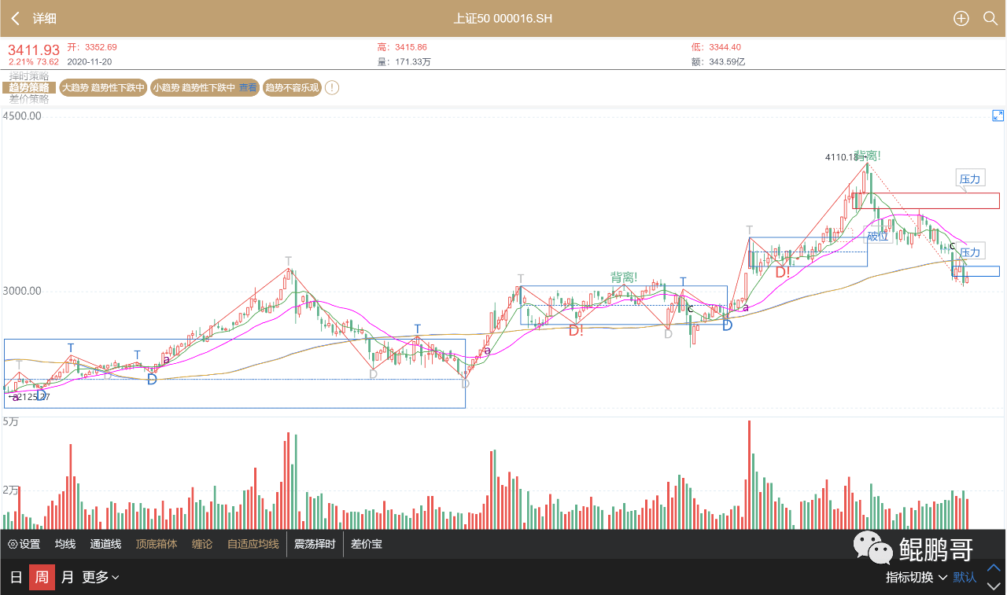The width and height of the screenshot is (1007, 595).
Task: Open the 查看 link in the small-trend tag
Action: tap(249, 88)
